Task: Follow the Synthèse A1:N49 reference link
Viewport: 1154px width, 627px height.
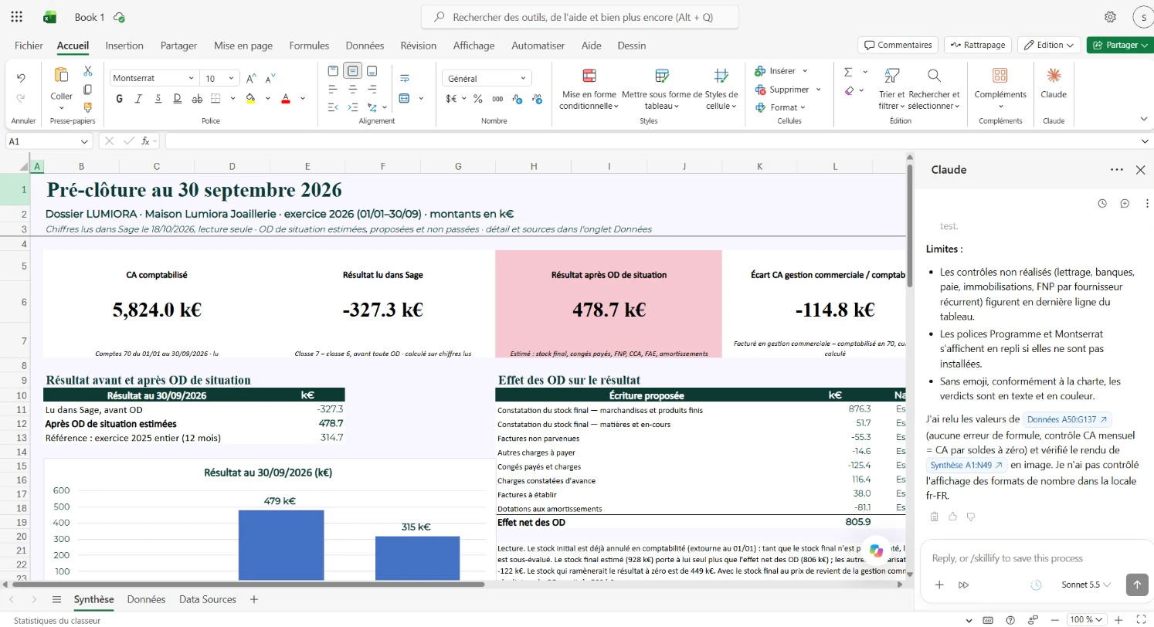Action: pyautogui.click(x=966, y=465)
